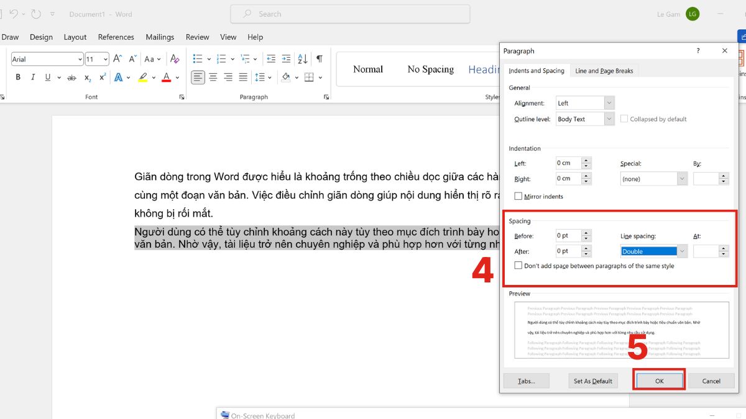Viewport: 746px width, 419px height.
Task: Open Font dialog launcher
Action: coord(182,97)
